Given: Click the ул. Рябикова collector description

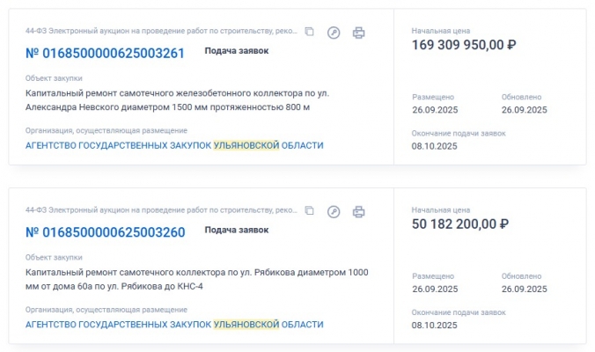Looking at the screenshot, I should pyautogui.click(x=185, y=279).
